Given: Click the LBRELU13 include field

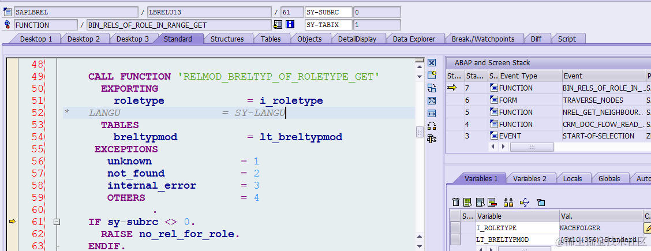Looking at the screenshot, I should point(209,12).
